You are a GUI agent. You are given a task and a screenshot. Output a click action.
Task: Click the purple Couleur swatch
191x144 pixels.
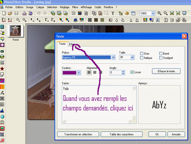[69, 72]
